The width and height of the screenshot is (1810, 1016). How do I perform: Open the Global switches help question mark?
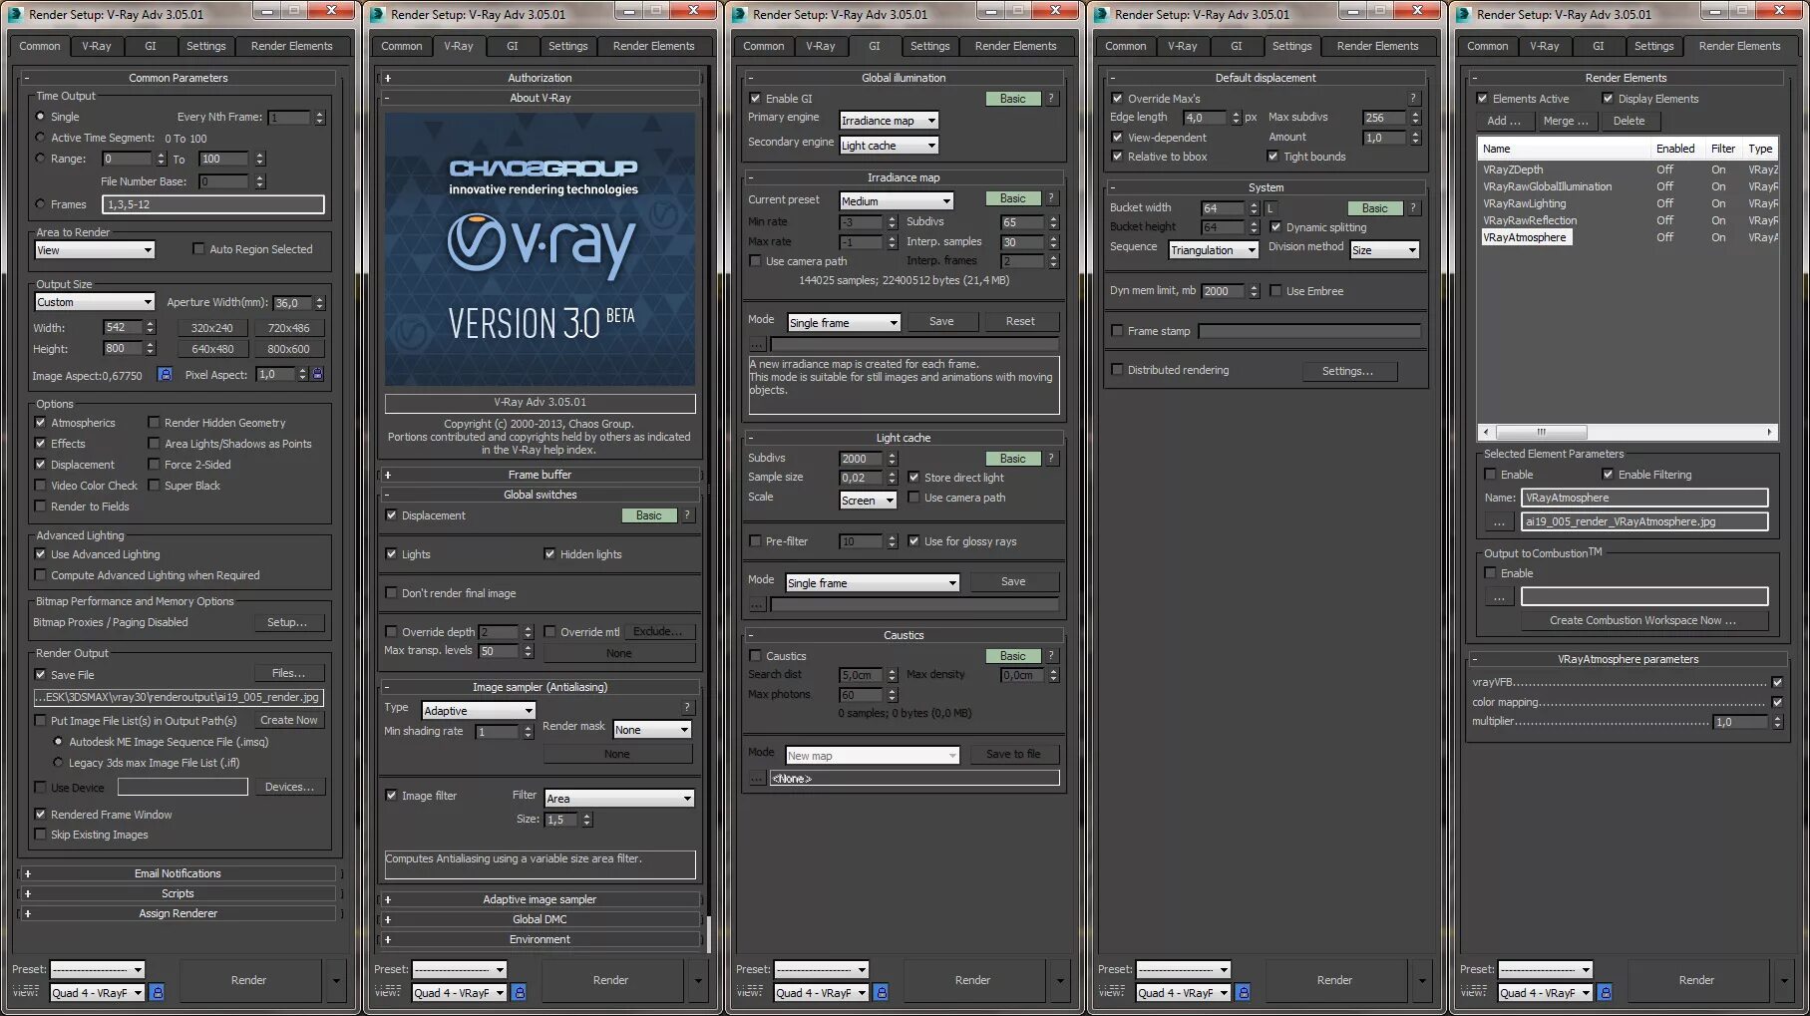point(687,515)
